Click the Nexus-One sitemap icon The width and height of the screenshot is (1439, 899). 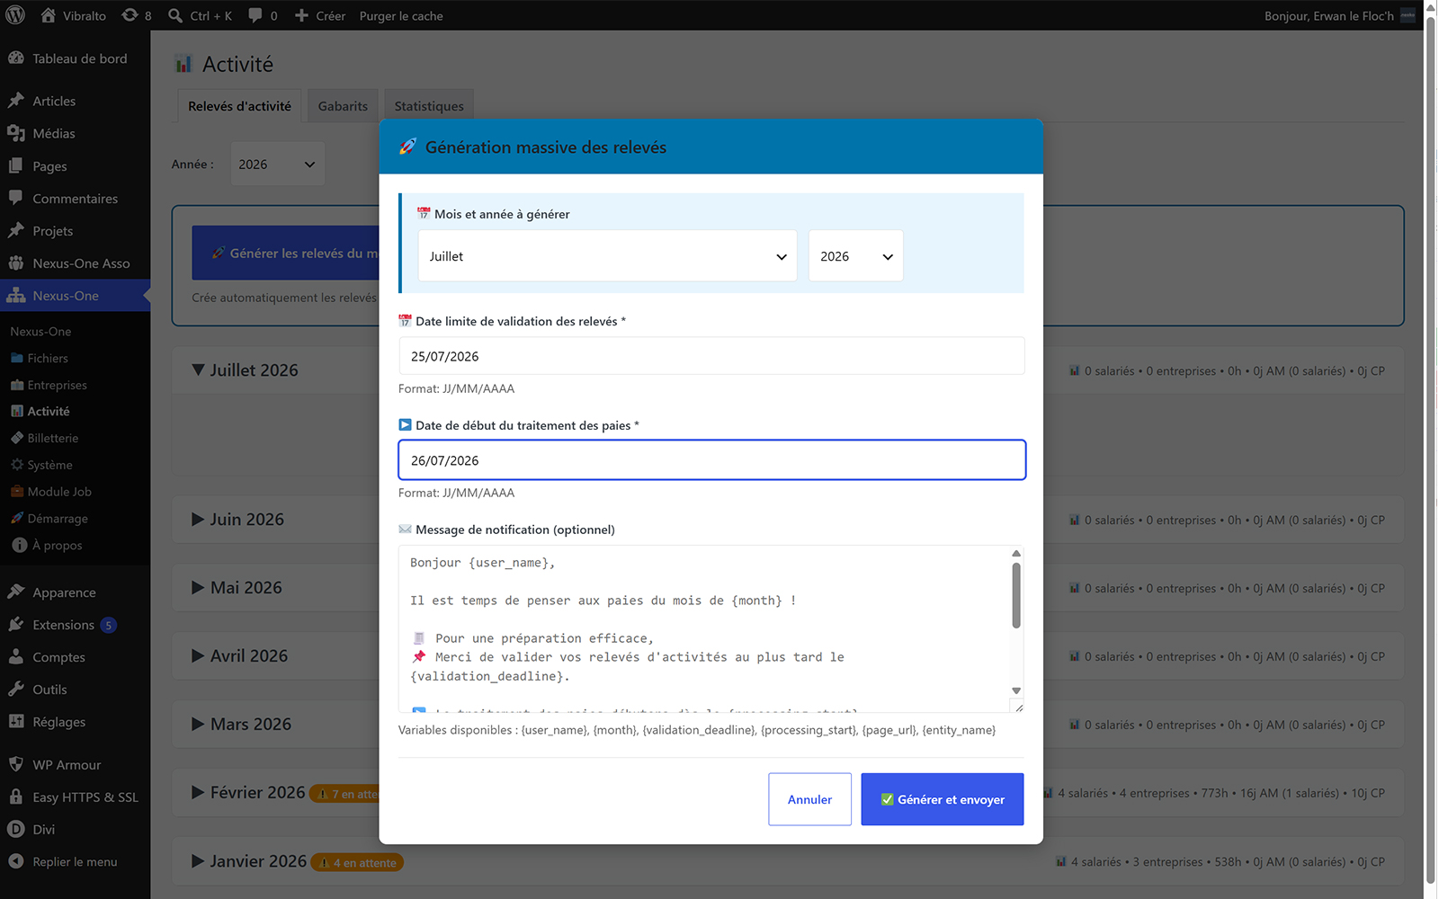pyautogui.click(x=16, y=296)
